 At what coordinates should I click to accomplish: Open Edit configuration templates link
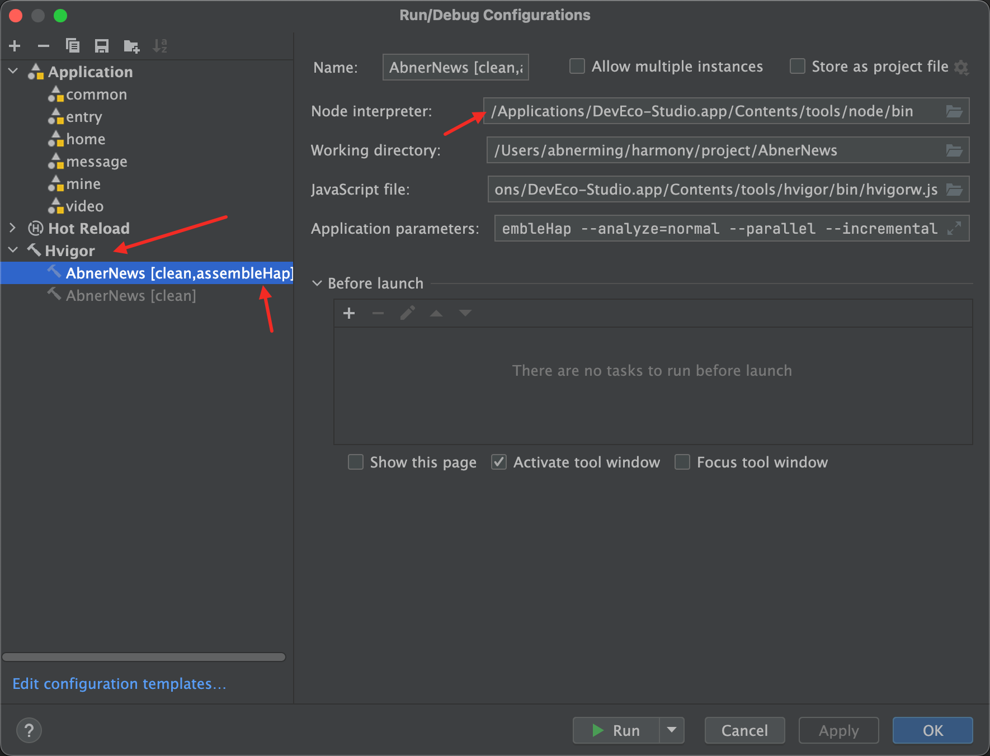pyautogui.click(x=119, y=684)
